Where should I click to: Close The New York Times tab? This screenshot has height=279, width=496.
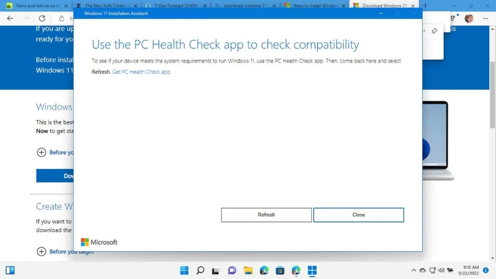[x=135, y=6]
